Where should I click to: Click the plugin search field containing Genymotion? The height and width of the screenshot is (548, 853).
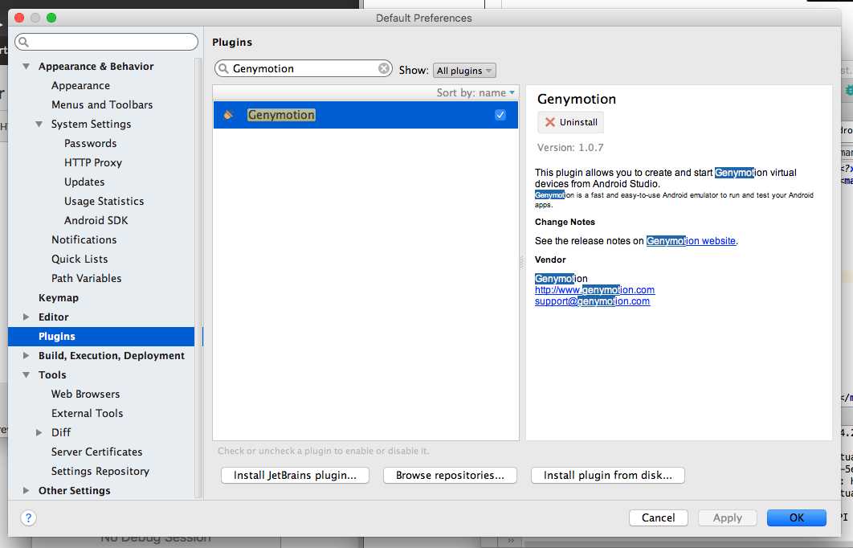coord(304,68)
